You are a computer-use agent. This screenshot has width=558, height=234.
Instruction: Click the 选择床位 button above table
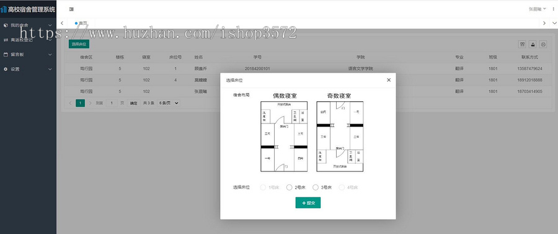coord(79,44)
